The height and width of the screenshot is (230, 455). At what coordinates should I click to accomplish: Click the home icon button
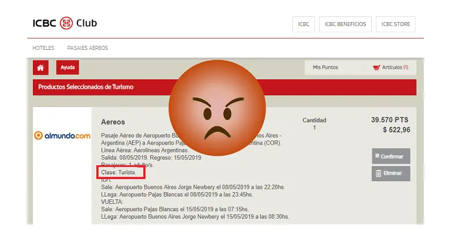point(41,67)
